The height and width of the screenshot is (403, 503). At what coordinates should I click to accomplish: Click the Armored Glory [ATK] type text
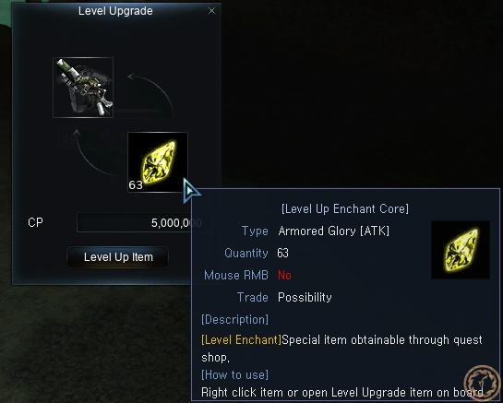point(333,231)
